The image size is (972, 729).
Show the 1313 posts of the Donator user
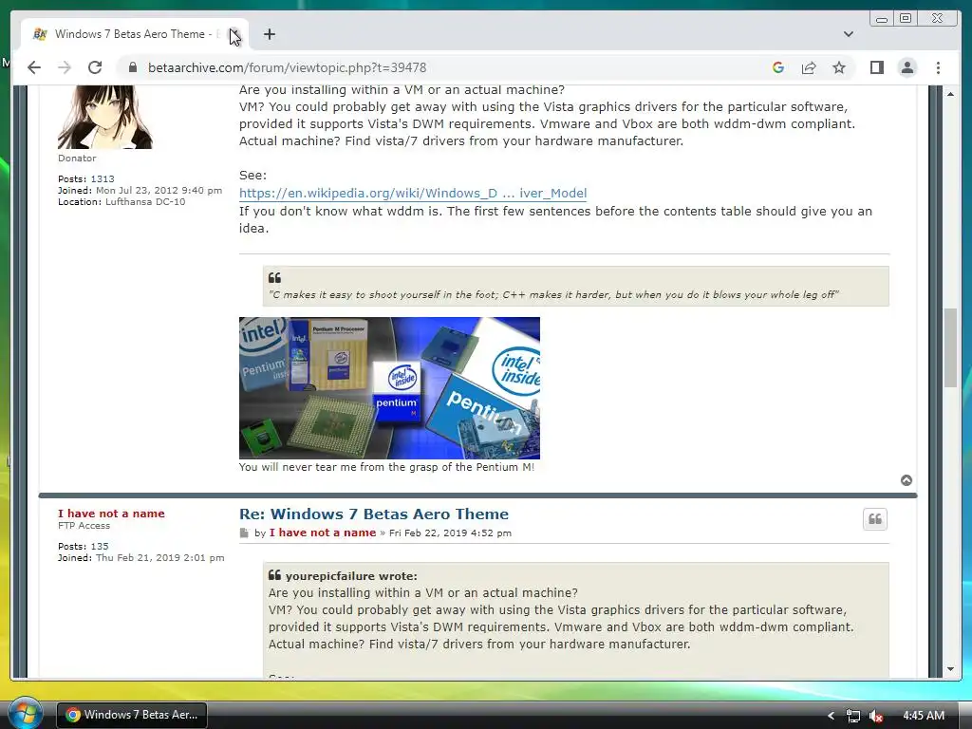(103, 179)
